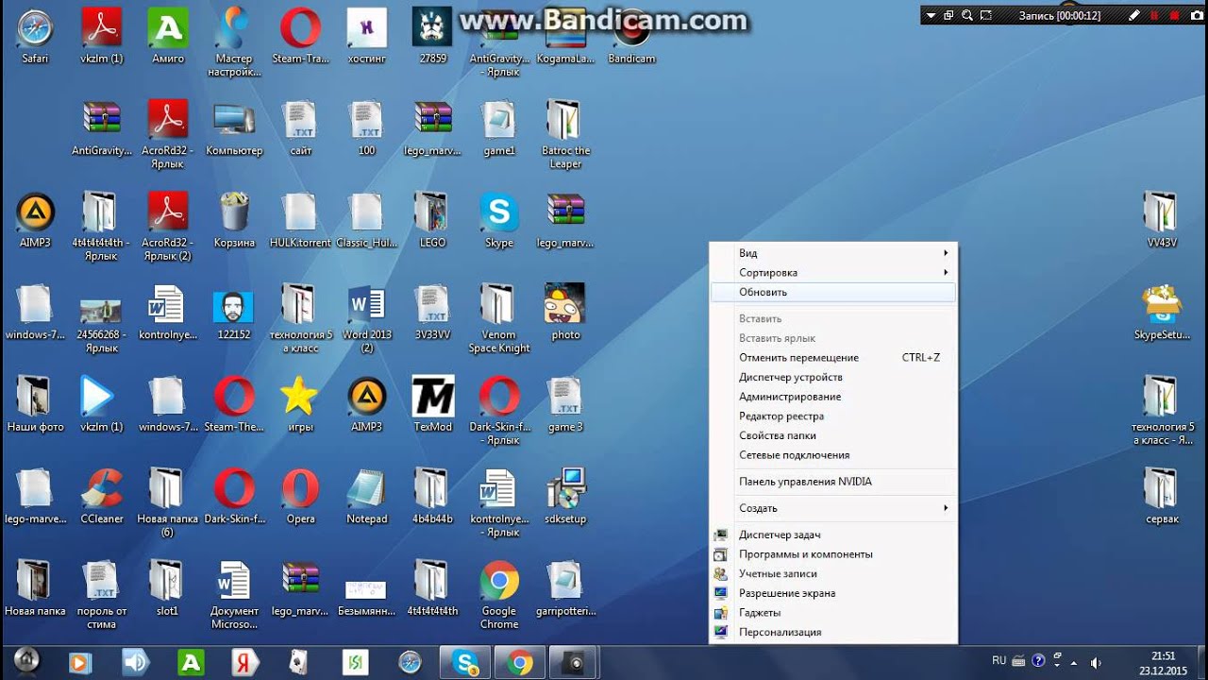Select the Документ Microsoft Word file icon
The image size is (1208, 680).
pyautogui.click(x=234, y=595)
